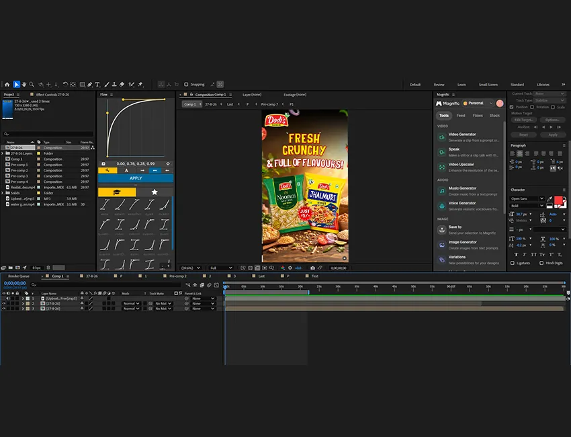Click the Video Generator icon in Magnific
The image size is (571, 437).
[x=442, y=137]
